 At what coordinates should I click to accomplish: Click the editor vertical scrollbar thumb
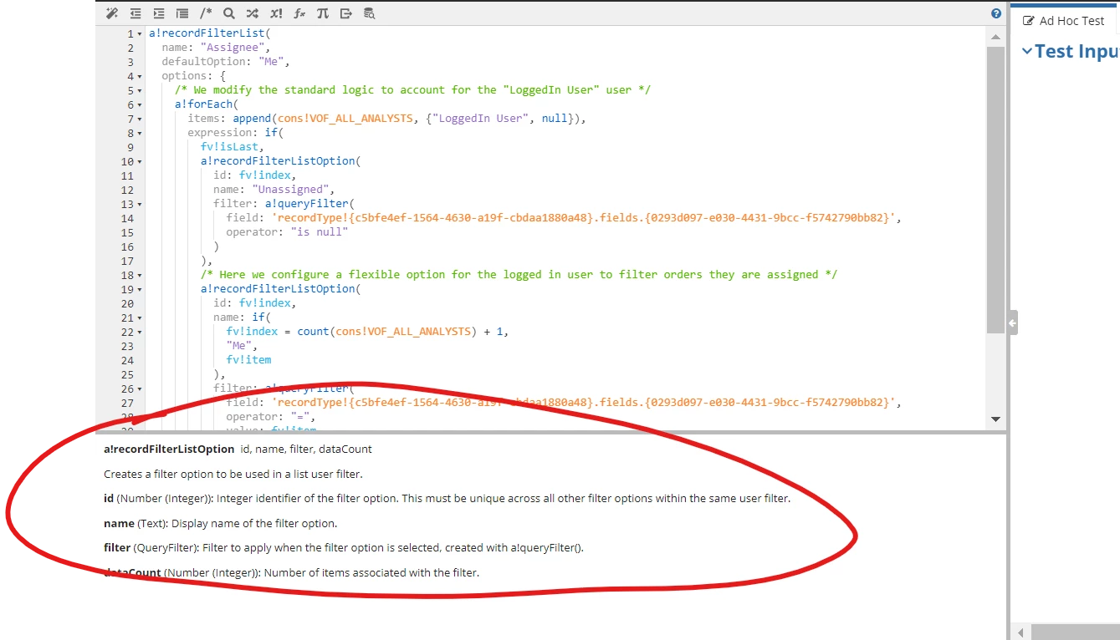coord(995,190)
